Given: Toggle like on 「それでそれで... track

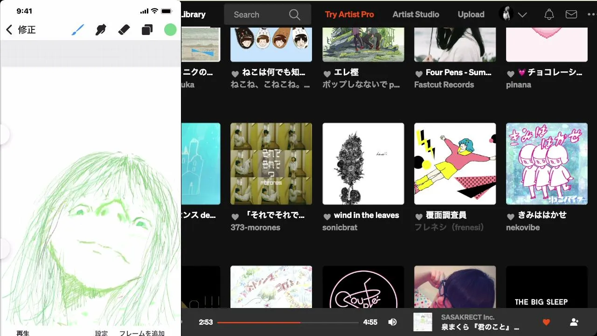Looking at the screenshot, I should click(x=235, y=217).
